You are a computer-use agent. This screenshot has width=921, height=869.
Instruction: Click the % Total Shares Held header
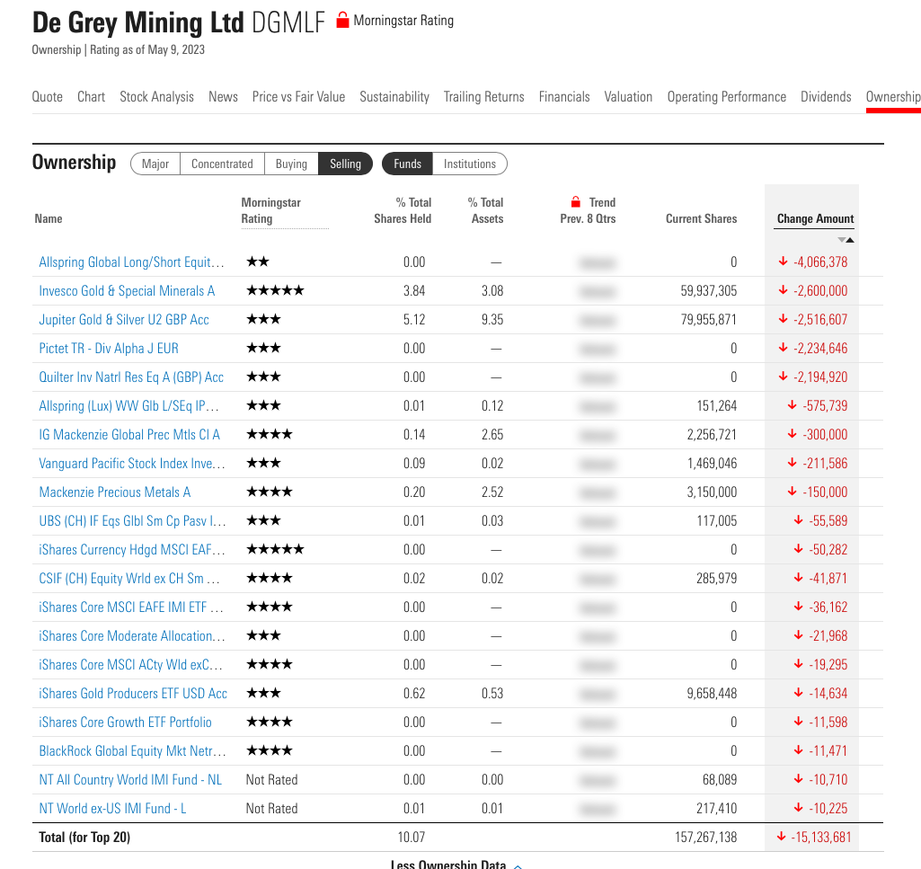pos(403,210)
